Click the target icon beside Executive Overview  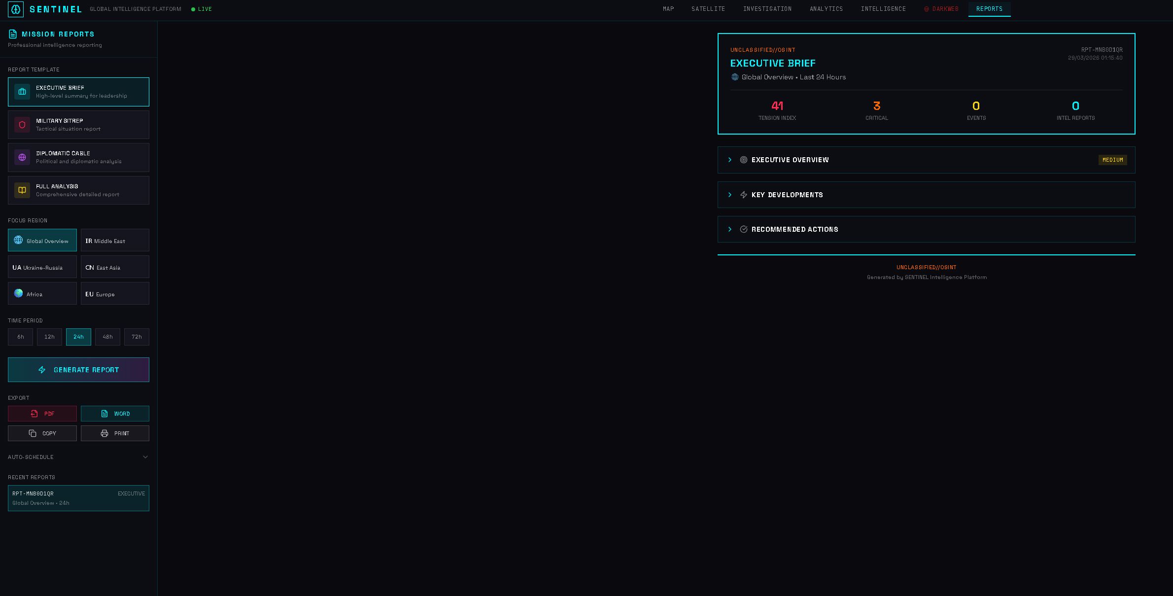point(744,160)
